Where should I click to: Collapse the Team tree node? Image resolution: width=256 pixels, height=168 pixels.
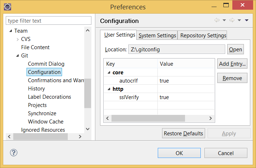click(11, 31)
